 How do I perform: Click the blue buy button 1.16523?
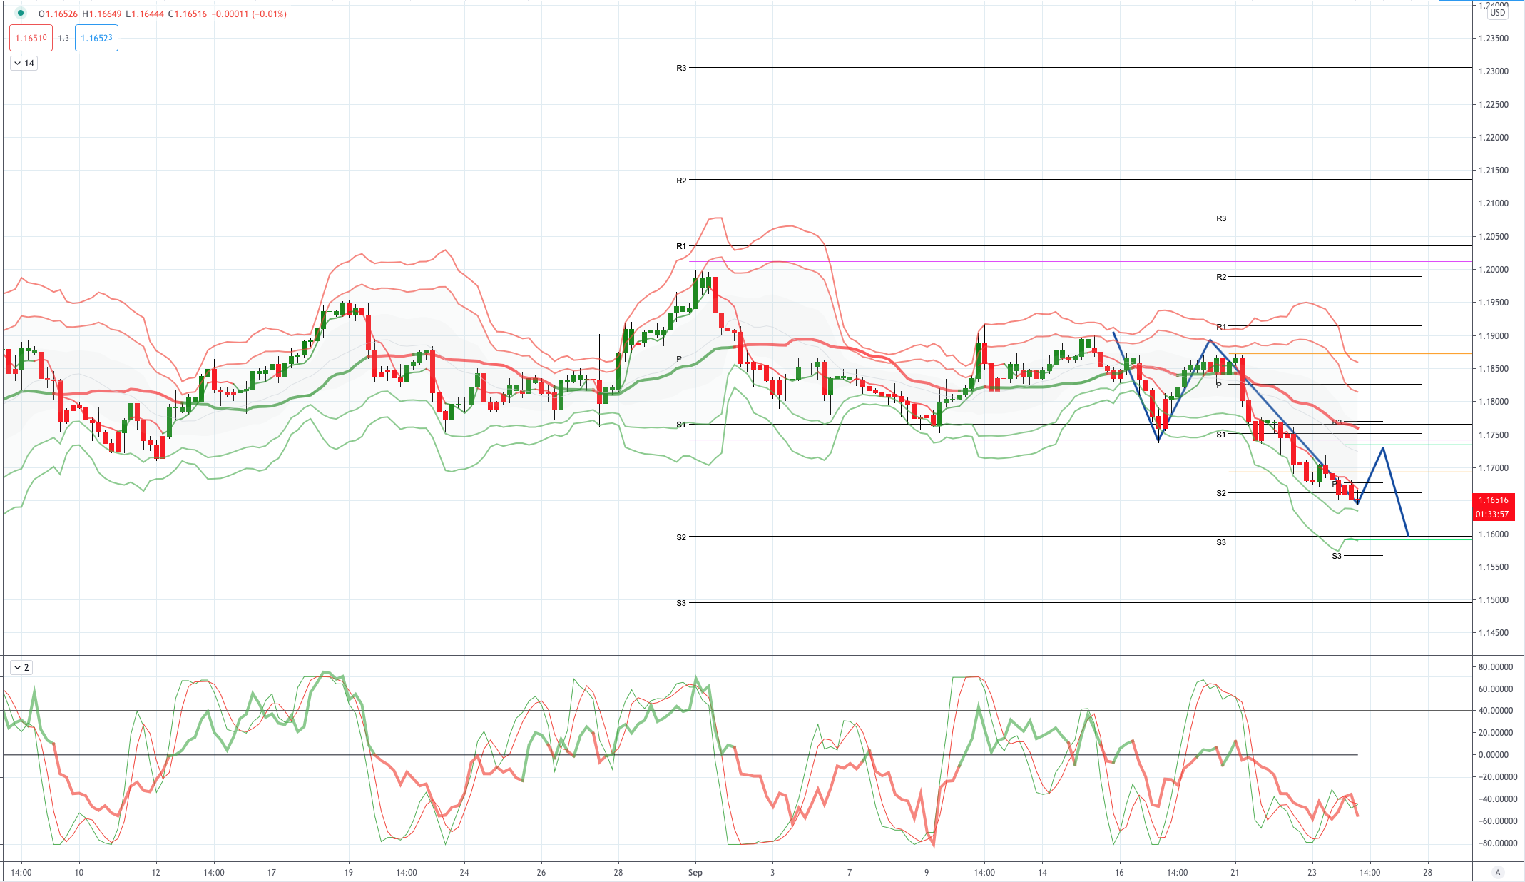(x=96, y=38)
